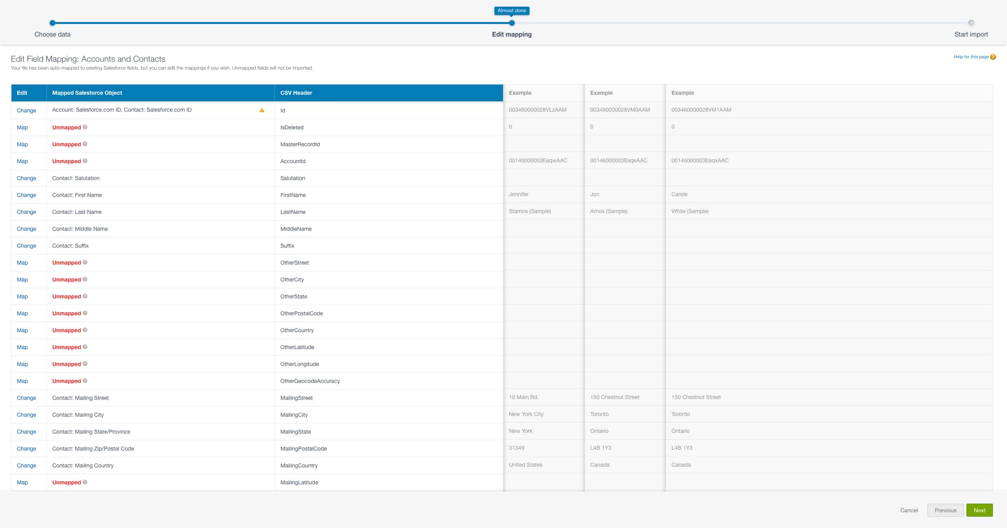Click Change link for Contact: Mailing Country
The width and height of the screenshot is (1007, 528).
(26, 465)
